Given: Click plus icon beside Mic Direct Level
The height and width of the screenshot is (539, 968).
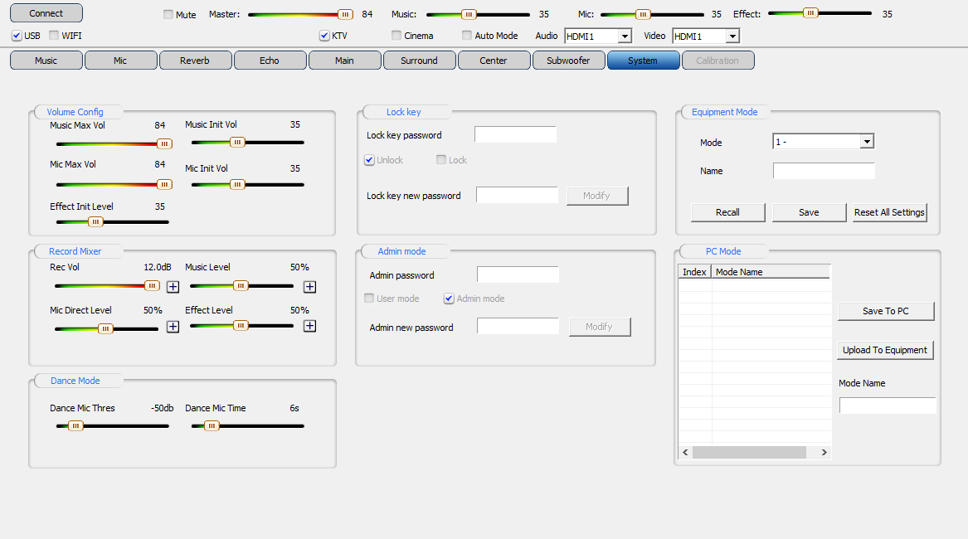Looking at the screenshot, I should 173,327.
